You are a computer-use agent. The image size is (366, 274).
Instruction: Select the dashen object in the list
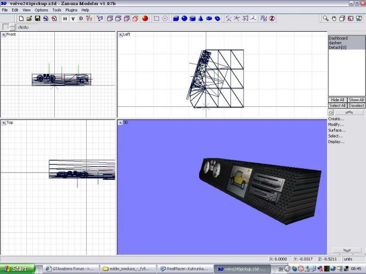[x=335, y=43]
